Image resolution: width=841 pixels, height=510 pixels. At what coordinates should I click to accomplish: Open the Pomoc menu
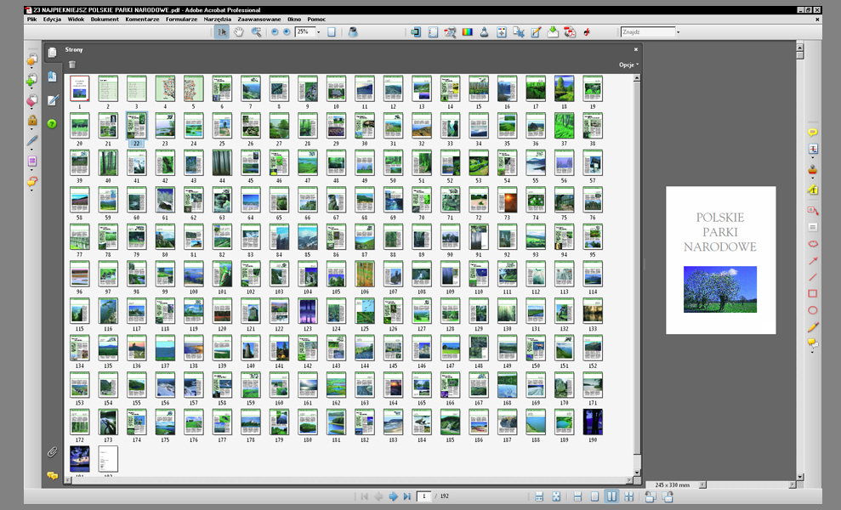point(316,20)
